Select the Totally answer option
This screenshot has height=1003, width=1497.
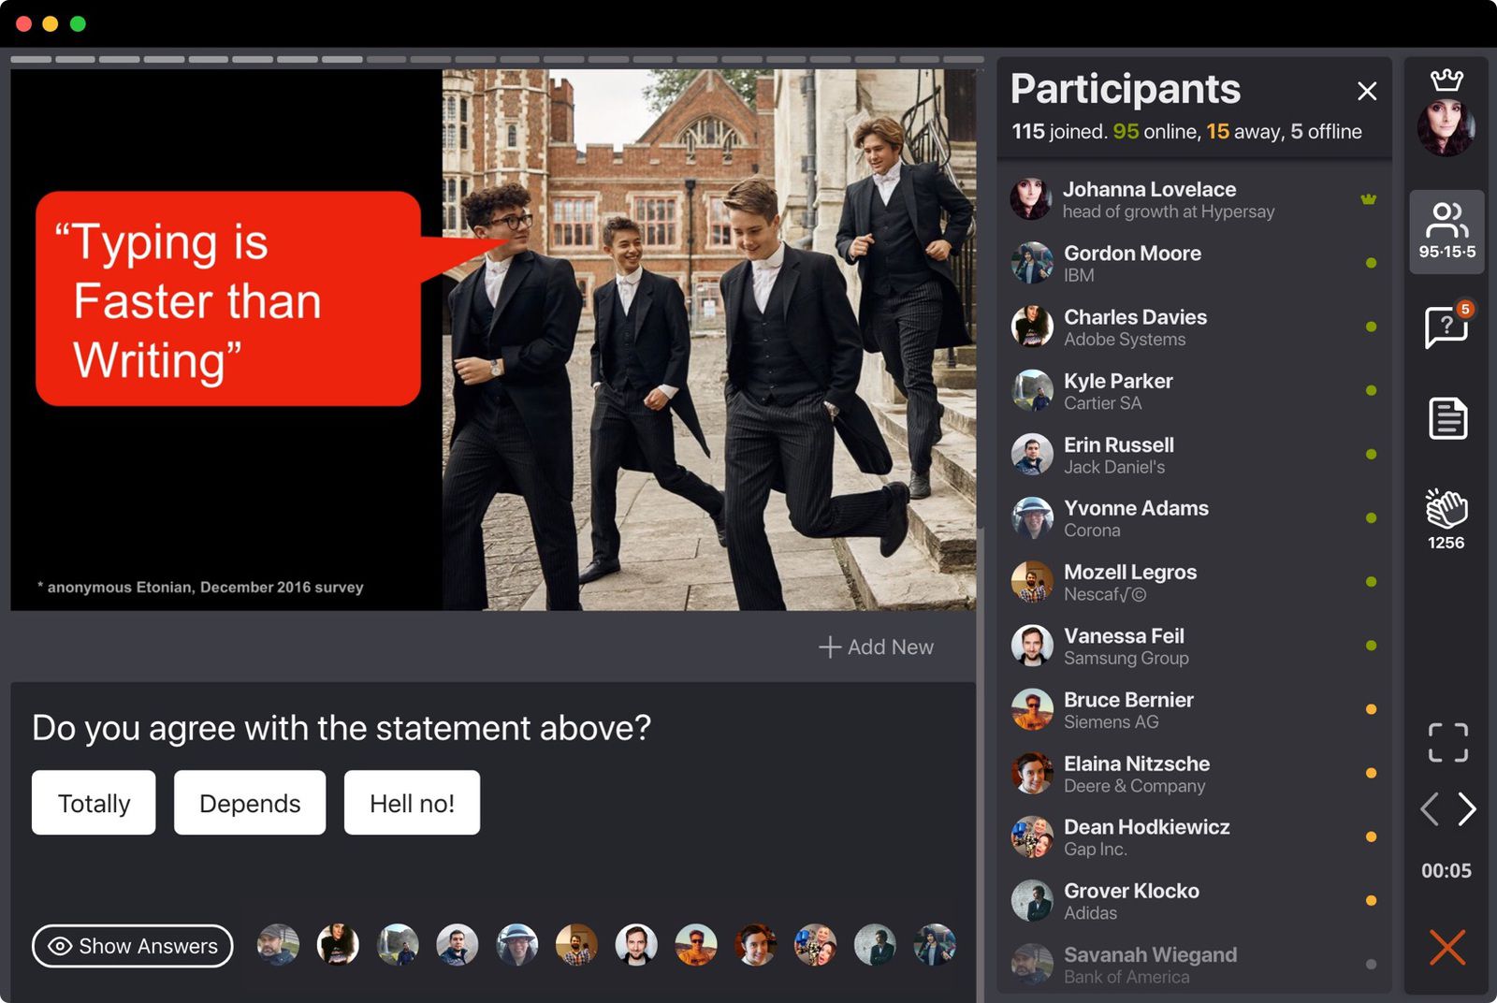(94, 803)
